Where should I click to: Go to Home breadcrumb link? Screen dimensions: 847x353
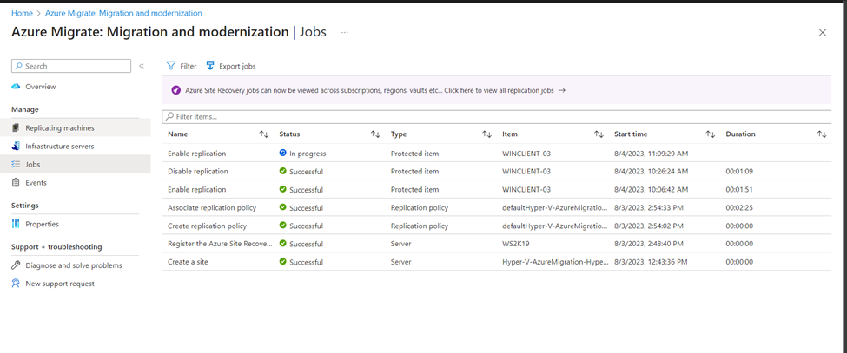coord(22,13)
